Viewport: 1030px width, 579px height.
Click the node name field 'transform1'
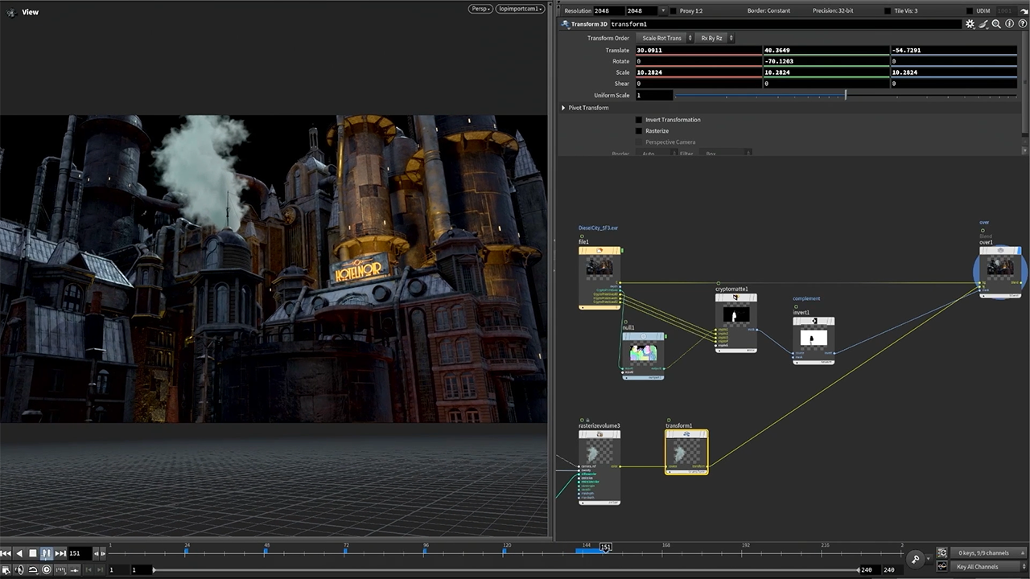(x=785, y=24)
